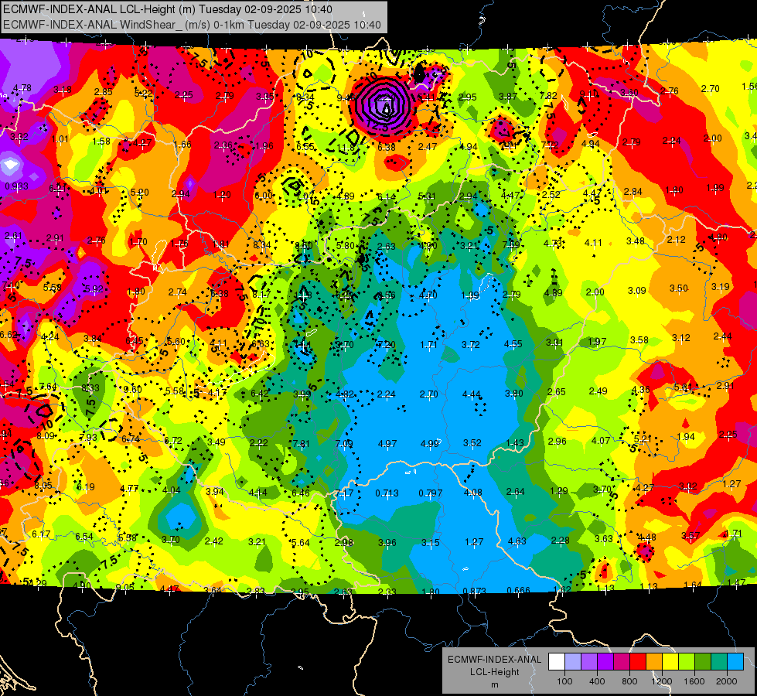Screen dimensions: 757x696
Task: Click the grid value '3.63'
Action: click(x=604, y=539)
